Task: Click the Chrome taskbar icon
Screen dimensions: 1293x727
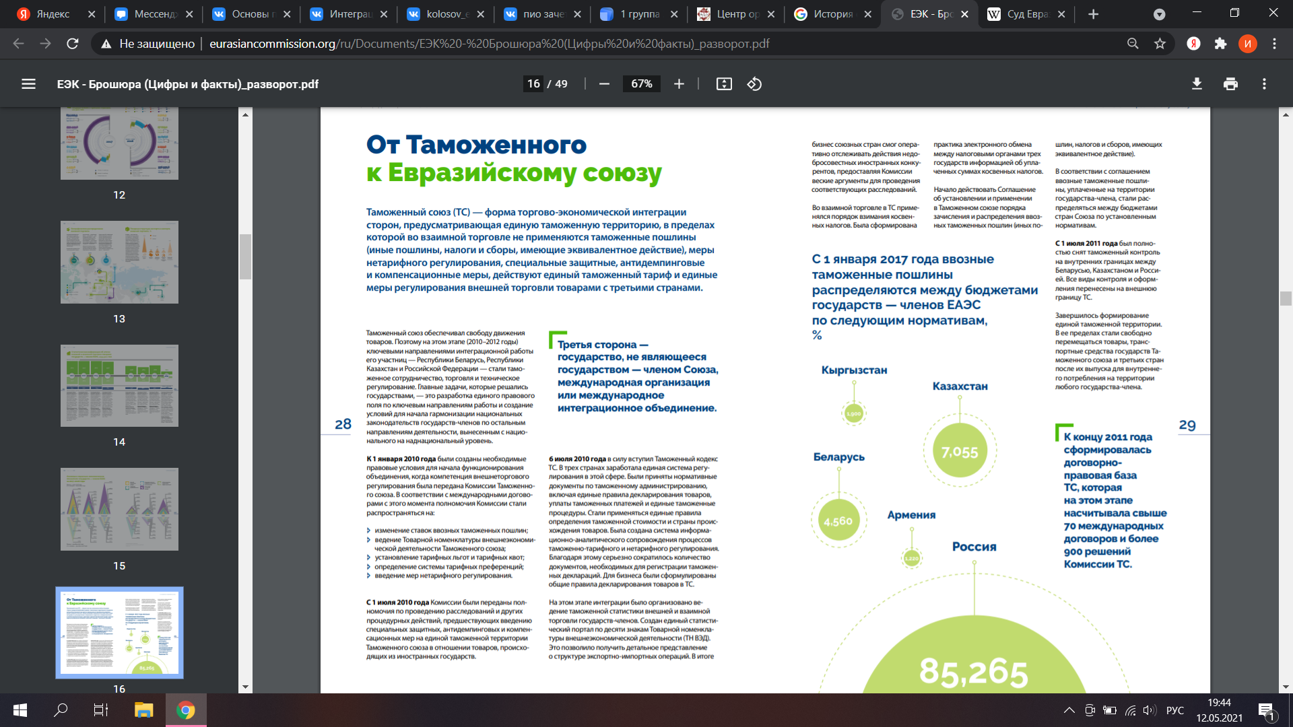Action: (186, 710)
